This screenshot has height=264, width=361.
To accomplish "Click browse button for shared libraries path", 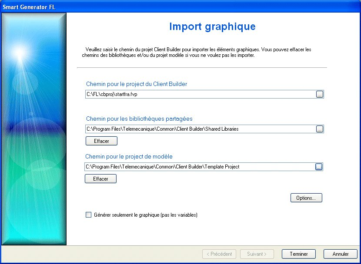I will [320, 129].
